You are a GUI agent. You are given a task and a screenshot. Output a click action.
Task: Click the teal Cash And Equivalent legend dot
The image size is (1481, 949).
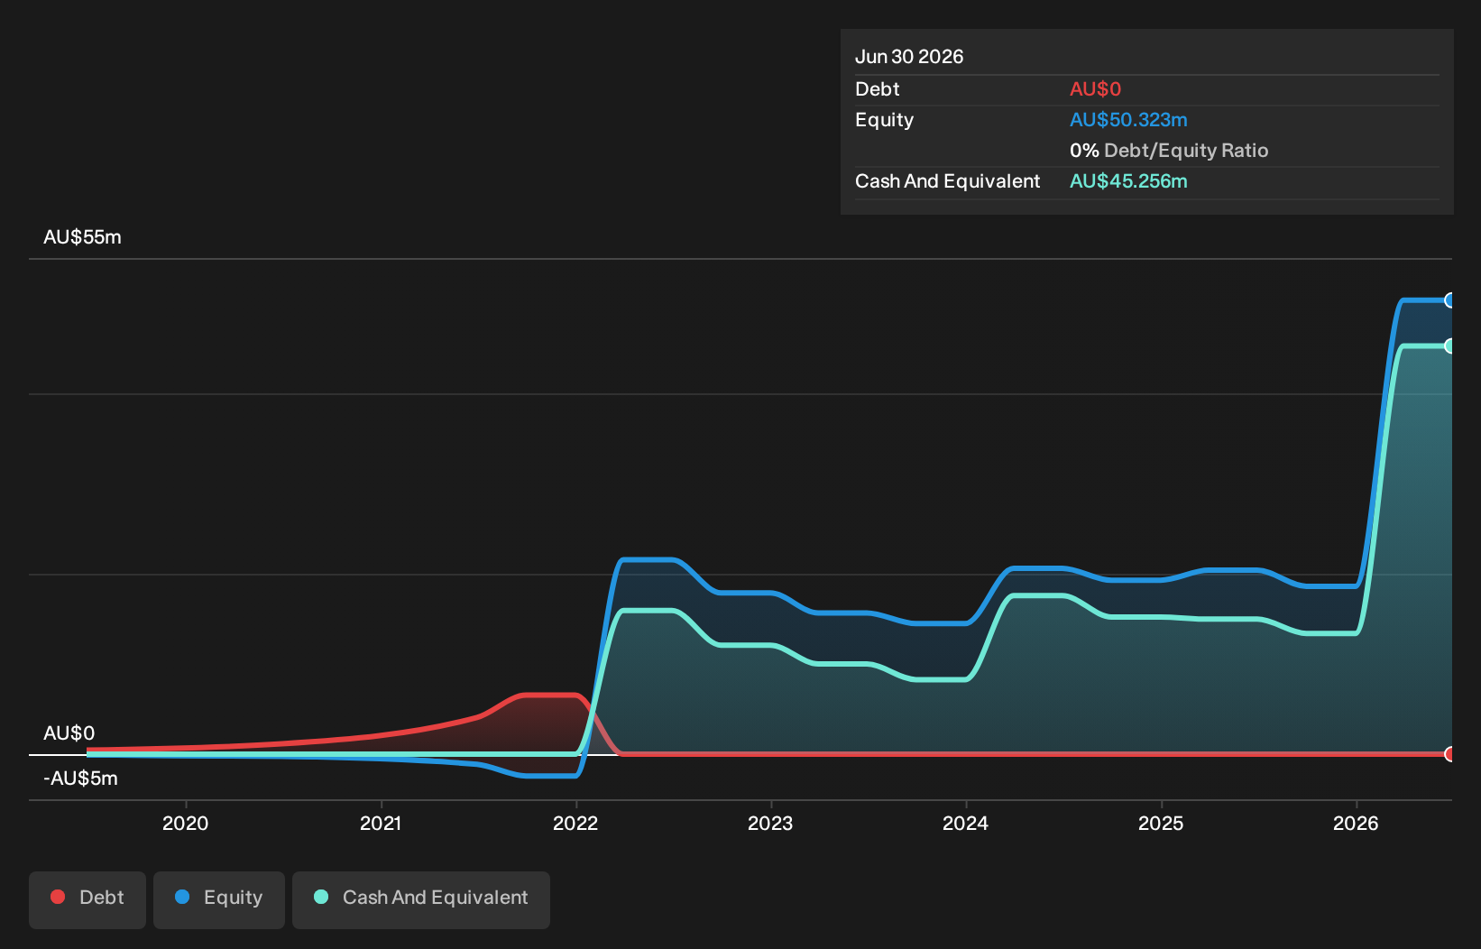(321, 897)
